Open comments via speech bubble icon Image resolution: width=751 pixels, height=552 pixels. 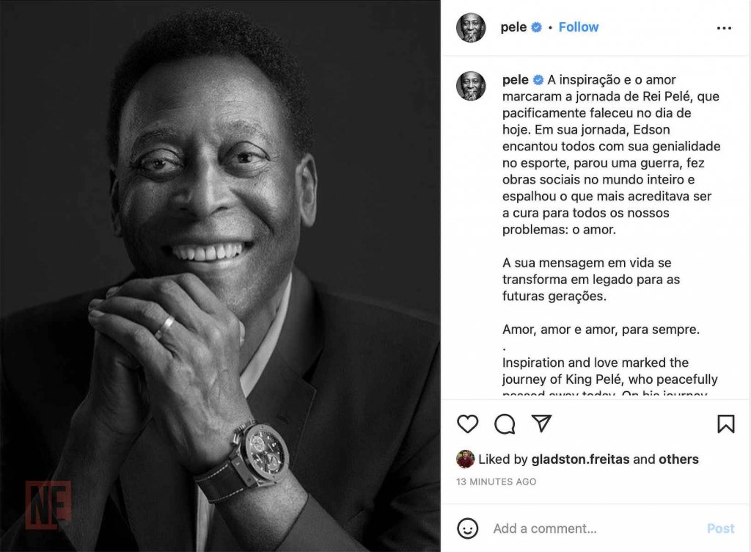[x=505, y=424]
